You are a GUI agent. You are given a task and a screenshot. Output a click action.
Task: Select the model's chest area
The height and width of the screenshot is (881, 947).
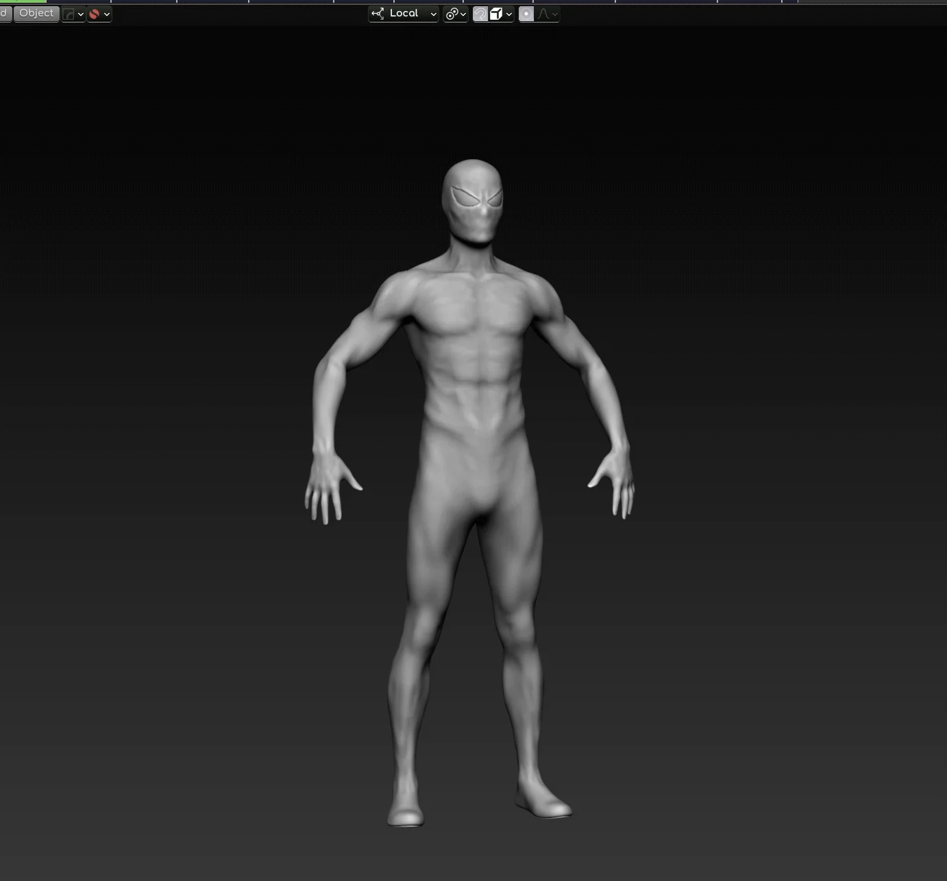coord(473,309)
